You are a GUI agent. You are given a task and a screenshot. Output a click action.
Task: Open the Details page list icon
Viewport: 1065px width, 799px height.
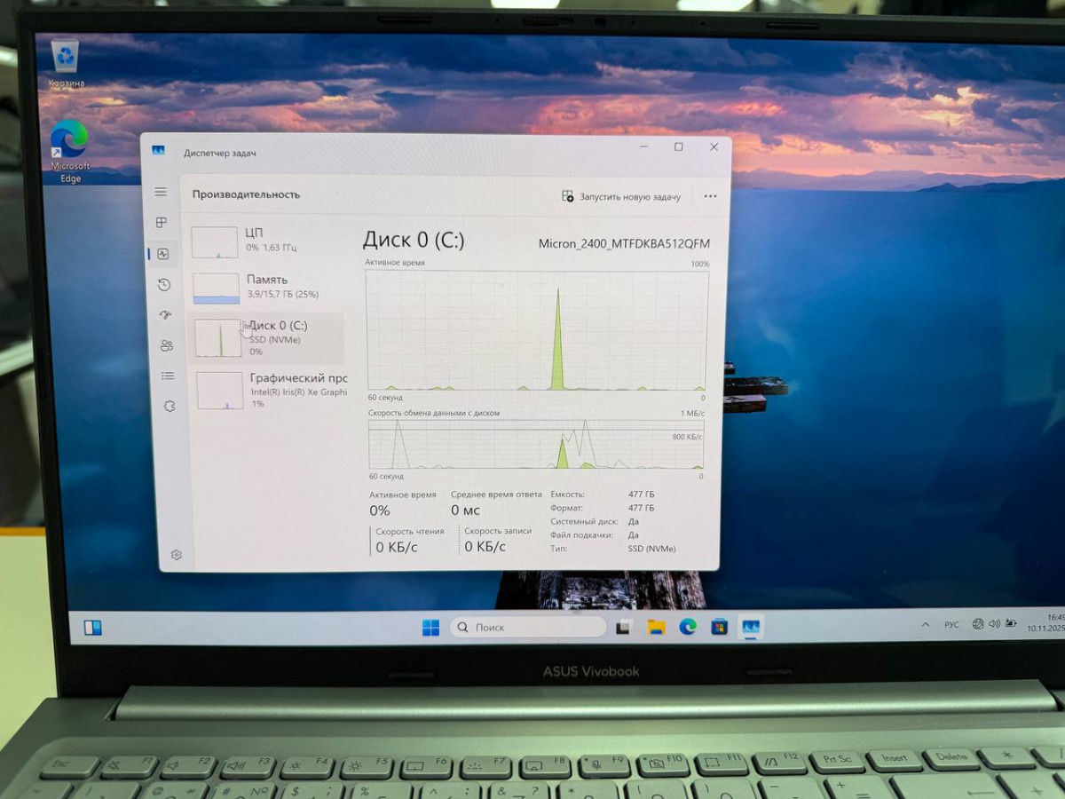[x=168, y=376]
